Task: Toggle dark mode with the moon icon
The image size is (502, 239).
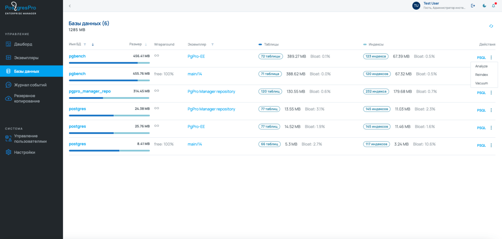Action: click(484, 6)
